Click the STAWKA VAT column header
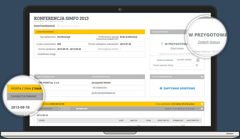 (x=178, y=120)
